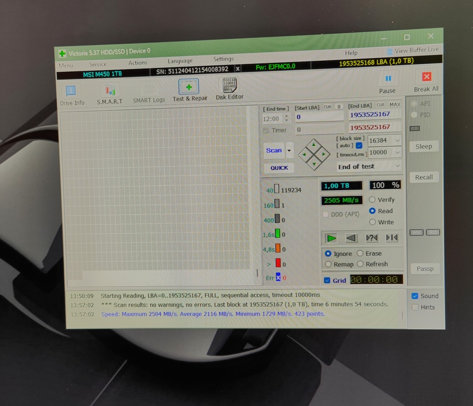Click the butterfly seek test icon
This screenshot has width=473, height=406.
point(392,237)
